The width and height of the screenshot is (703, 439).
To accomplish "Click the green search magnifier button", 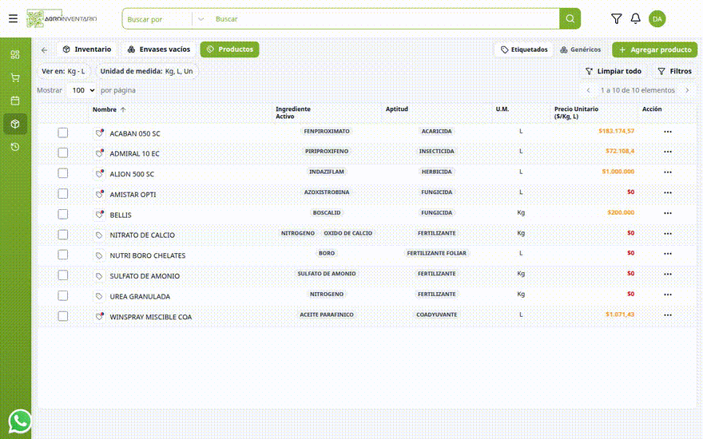I will 570,19.
